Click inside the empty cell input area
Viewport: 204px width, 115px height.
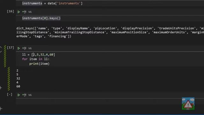coord(110,102)
